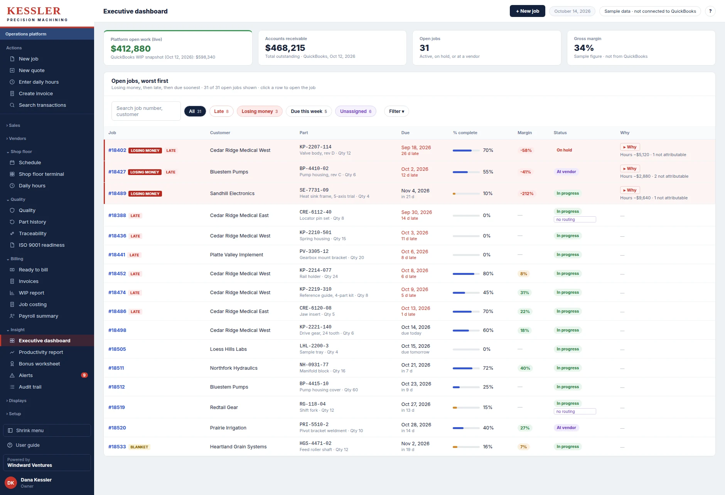Toggle the Unassigned 6 filter chip
Screen dimensions: 725x495
tap(356, 111)
